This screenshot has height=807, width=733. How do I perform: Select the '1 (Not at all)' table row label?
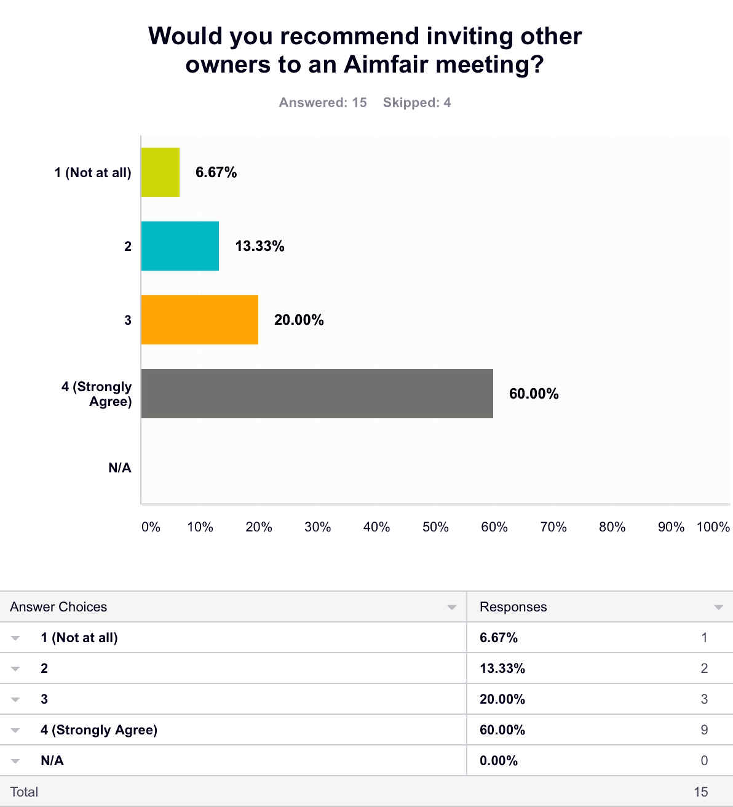[79, 638]
